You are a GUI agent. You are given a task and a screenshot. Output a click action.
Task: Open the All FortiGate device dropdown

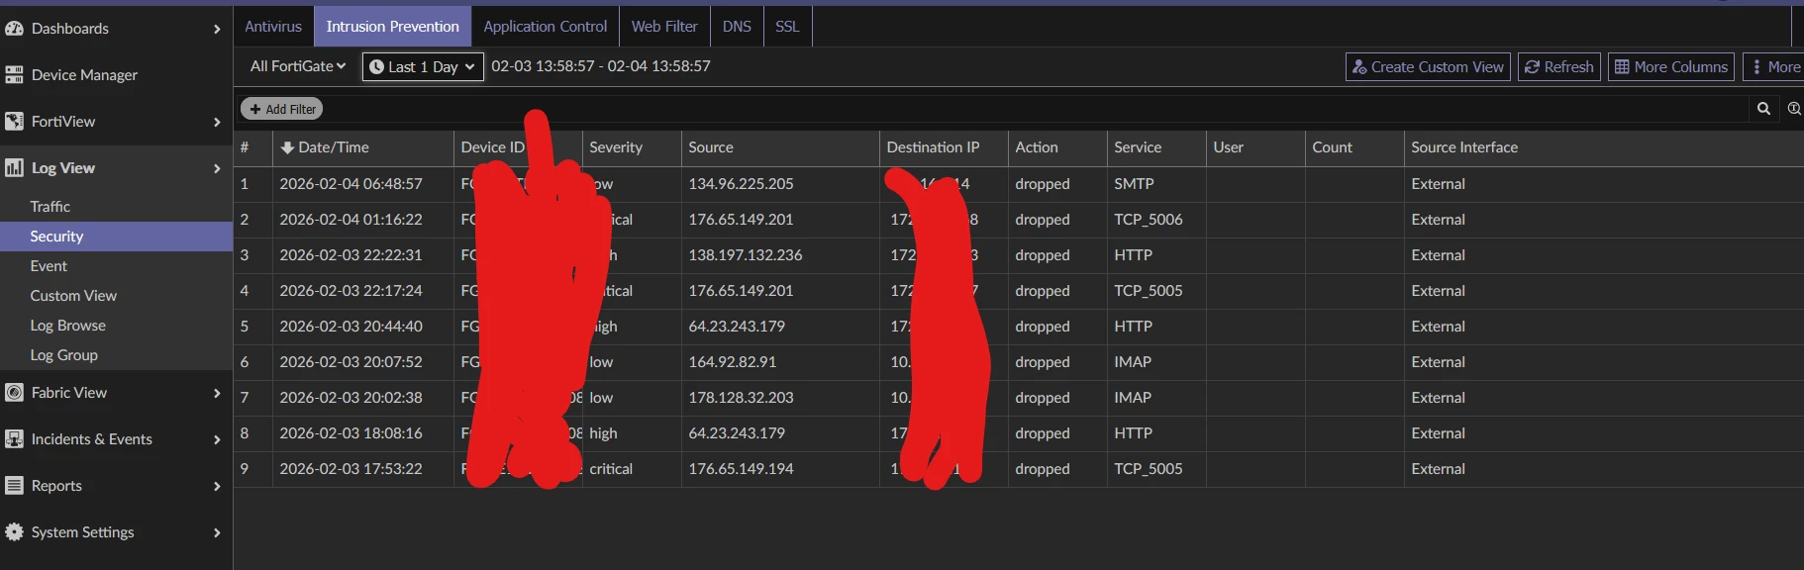coord(298,66)
